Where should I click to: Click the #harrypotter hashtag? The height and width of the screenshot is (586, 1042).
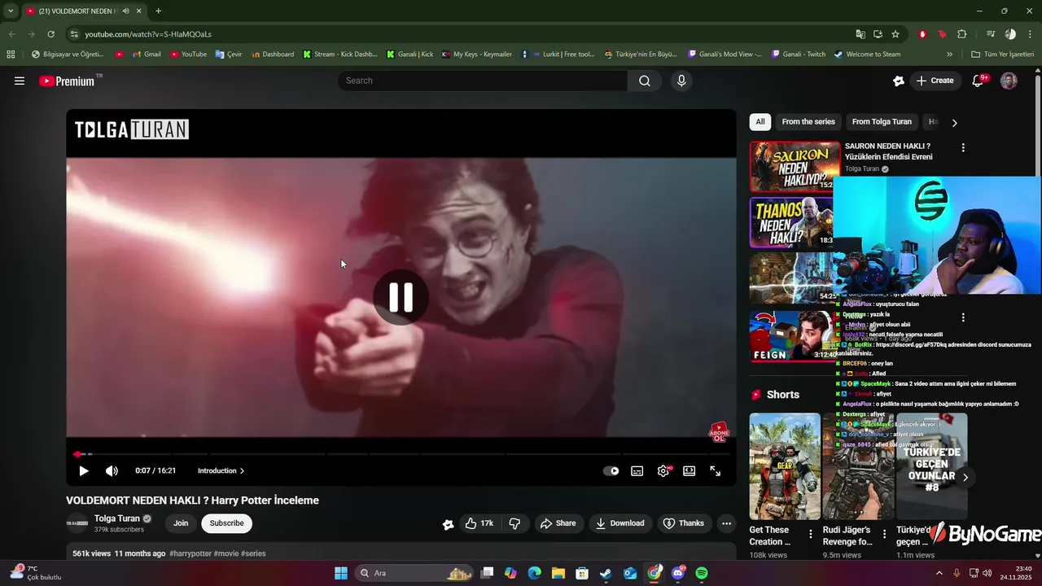190,553
